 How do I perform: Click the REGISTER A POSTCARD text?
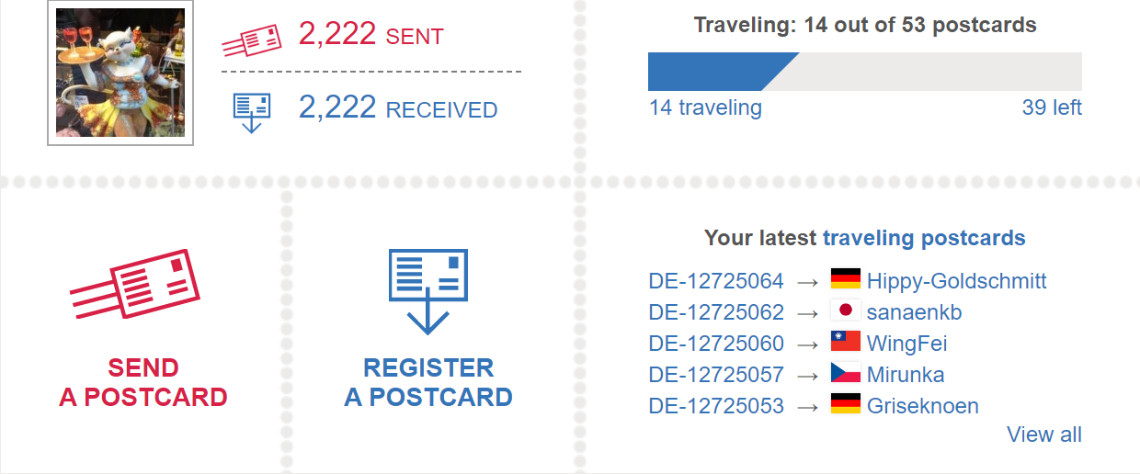pos(428,383)
